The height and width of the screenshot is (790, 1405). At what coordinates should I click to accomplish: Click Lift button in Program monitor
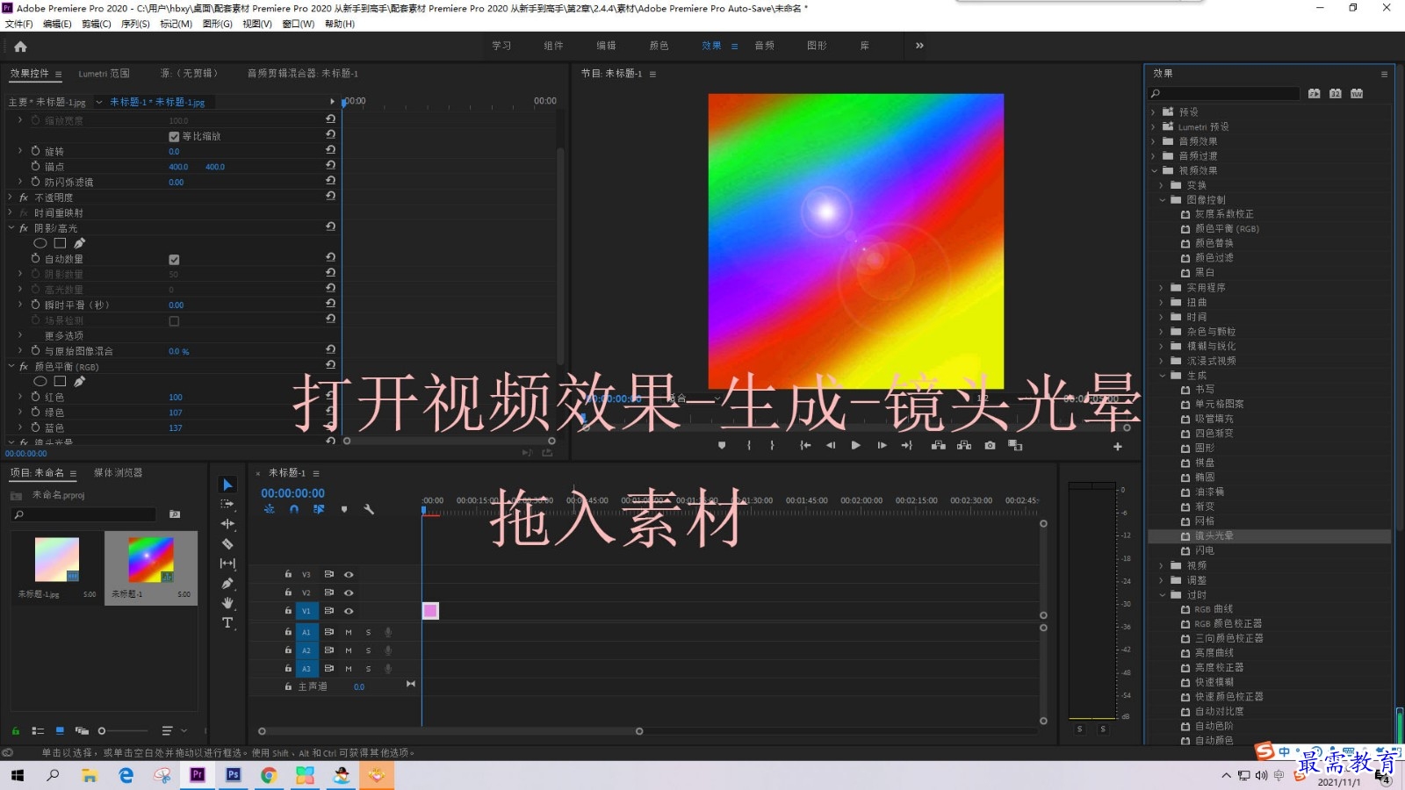point(938,446)
